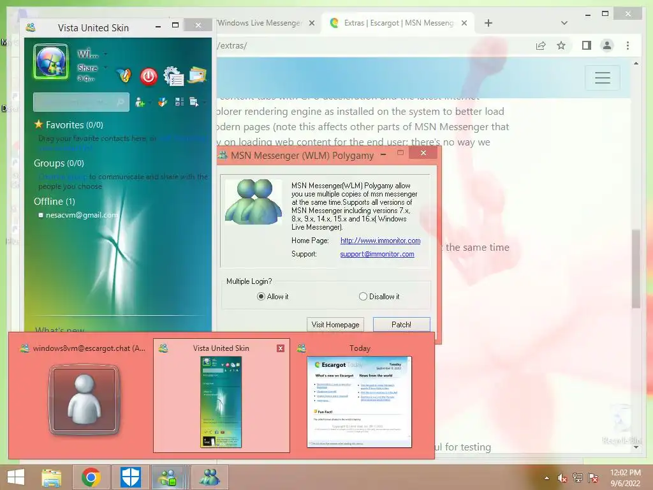Click the Chrome taskbar icon
This screenshot has height=490, width=653.
[x=91, y=477]
